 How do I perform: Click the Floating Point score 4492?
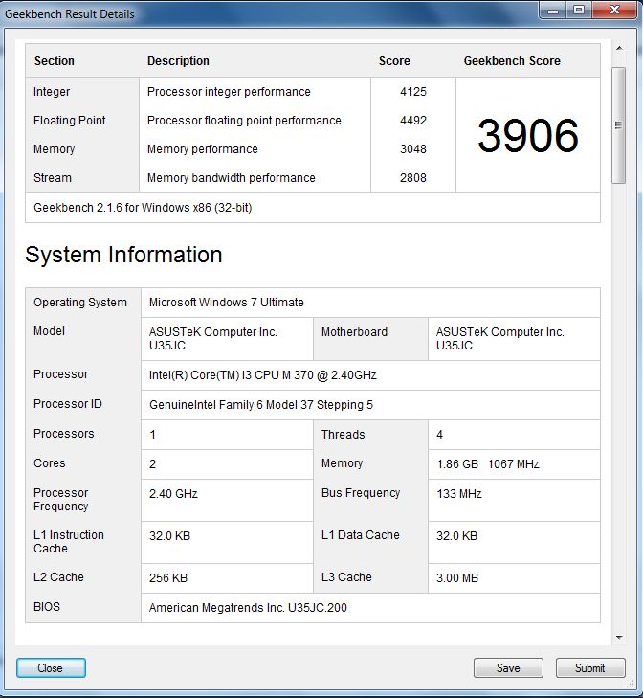click(413, 121)
